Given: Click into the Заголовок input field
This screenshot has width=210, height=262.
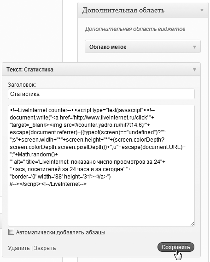Looking at the screenshot, I should [x=101, y=94].
